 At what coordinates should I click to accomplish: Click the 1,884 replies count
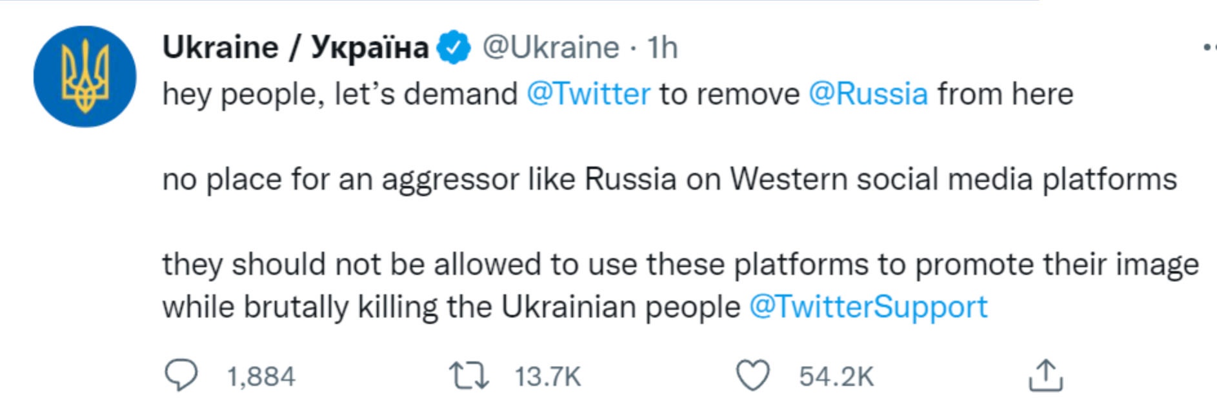(261, 377)
